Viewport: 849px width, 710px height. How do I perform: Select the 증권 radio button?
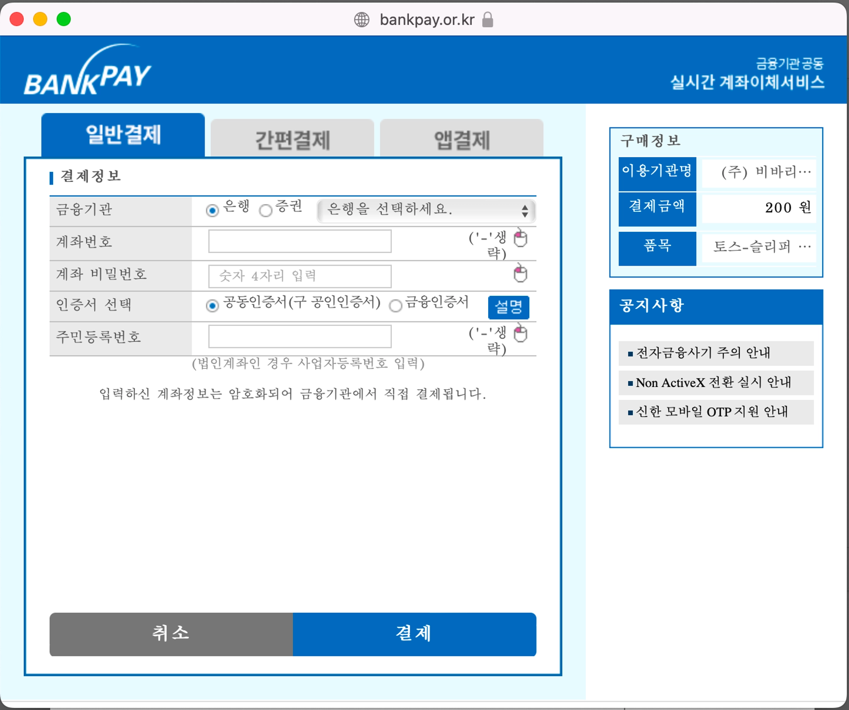pyautogui.click(x=266, y=210)
